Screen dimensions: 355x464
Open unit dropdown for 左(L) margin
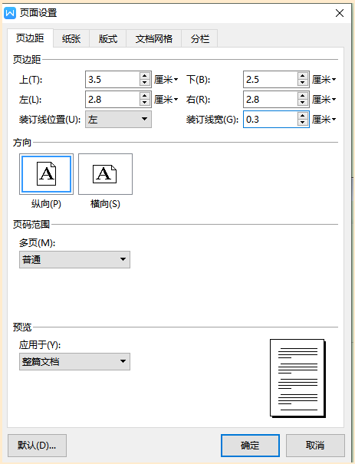pyautogui.click(x=166, y=100)
